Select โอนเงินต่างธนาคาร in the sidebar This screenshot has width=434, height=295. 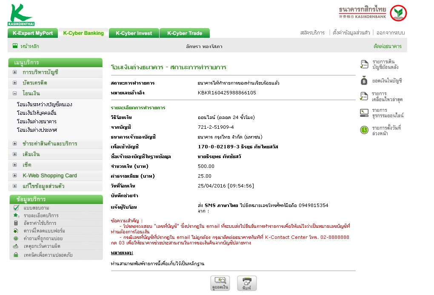37,122
